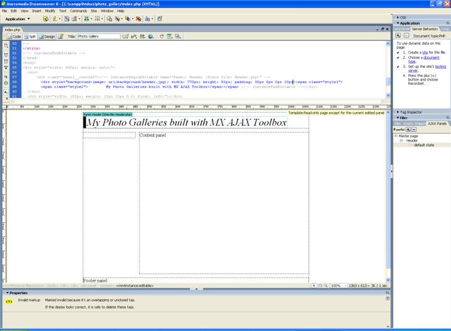Screen dimensions: 451x331
Task: Collapse the Master page tree node
Action: pyautogui.click(x=396, y=136)
